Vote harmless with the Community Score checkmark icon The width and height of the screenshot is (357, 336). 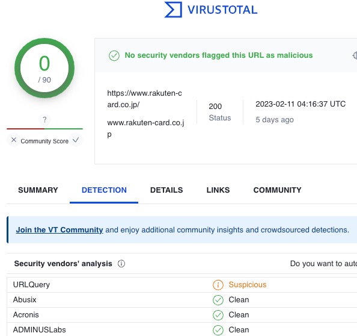click(76, 140)
